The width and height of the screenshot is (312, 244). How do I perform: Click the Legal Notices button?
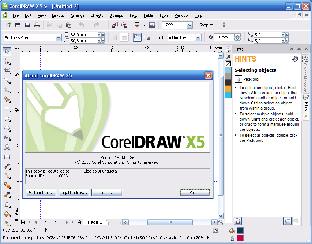[74, 193]
